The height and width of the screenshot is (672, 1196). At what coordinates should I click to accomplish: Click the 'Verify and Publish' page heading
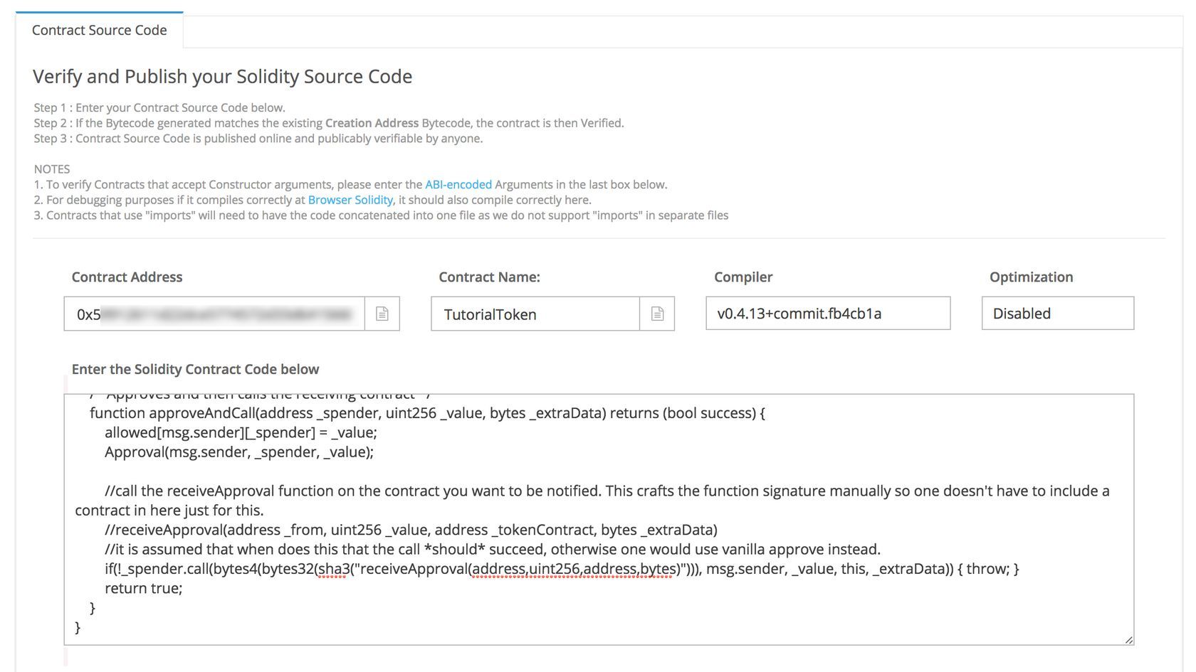(x=222, y=76)
